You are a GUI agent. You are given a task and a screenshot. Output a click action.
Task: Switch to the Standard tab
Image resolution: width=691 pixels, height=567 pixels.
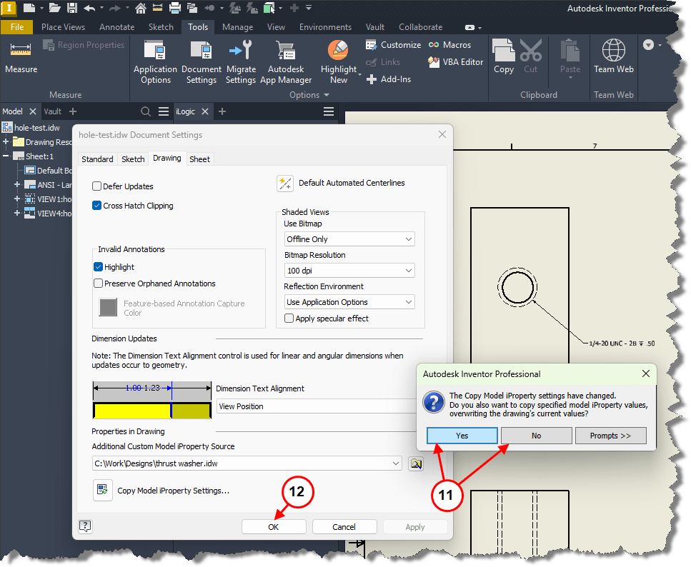(97, 159)
